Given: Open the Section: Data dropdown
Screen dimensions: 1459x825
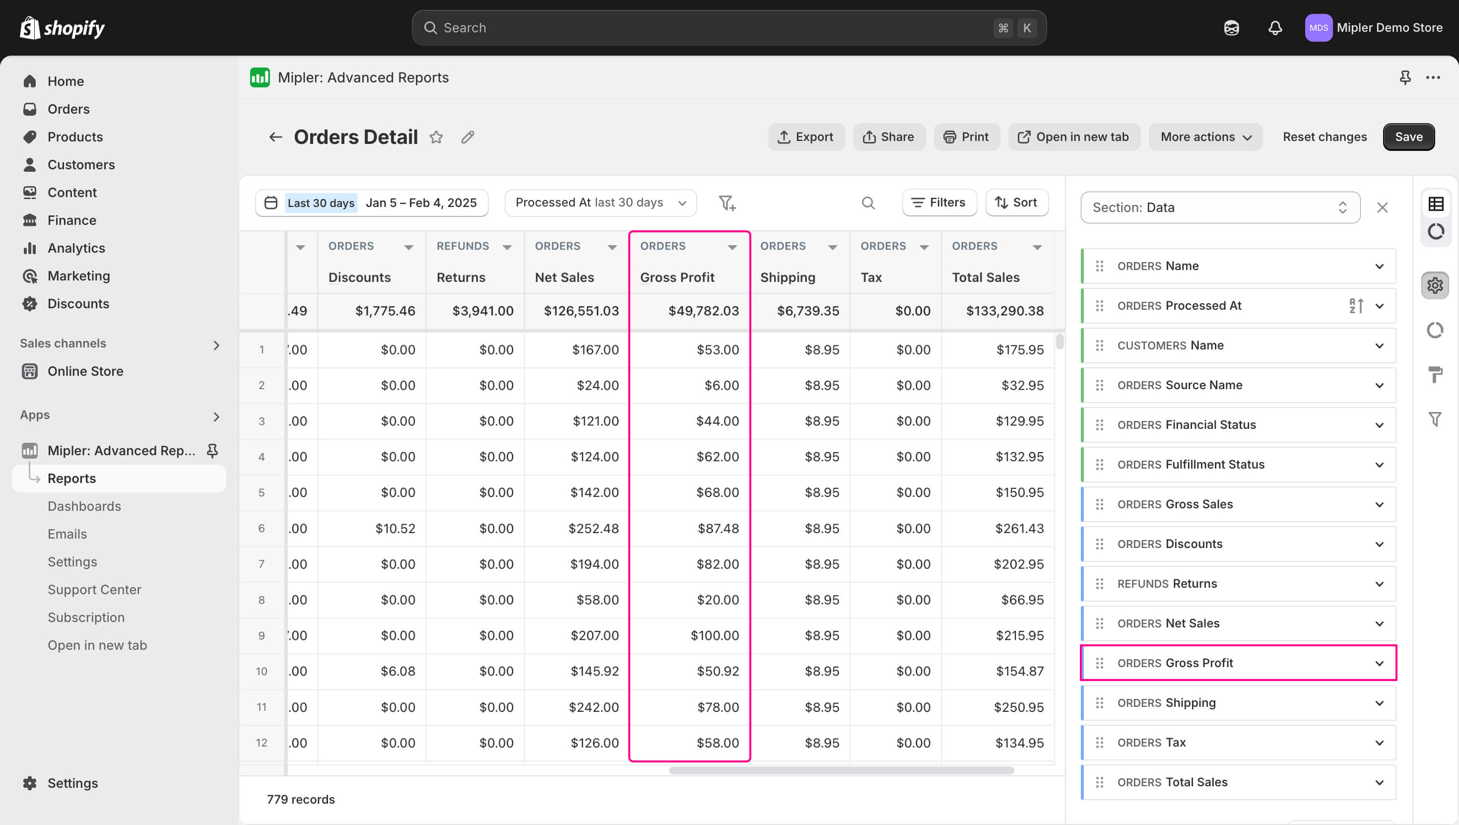Looking at the screenshot, I should 1220,207.
